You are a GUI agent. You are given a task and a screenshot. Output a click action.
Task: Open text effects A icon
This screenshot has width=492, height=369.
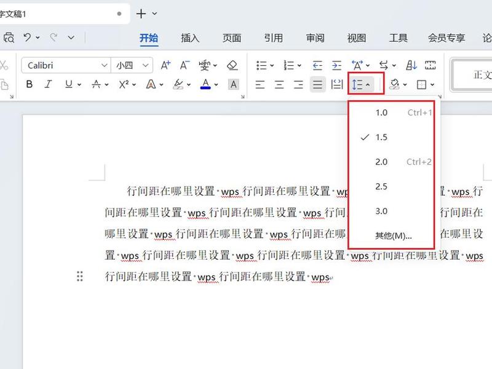coord(151,84)
